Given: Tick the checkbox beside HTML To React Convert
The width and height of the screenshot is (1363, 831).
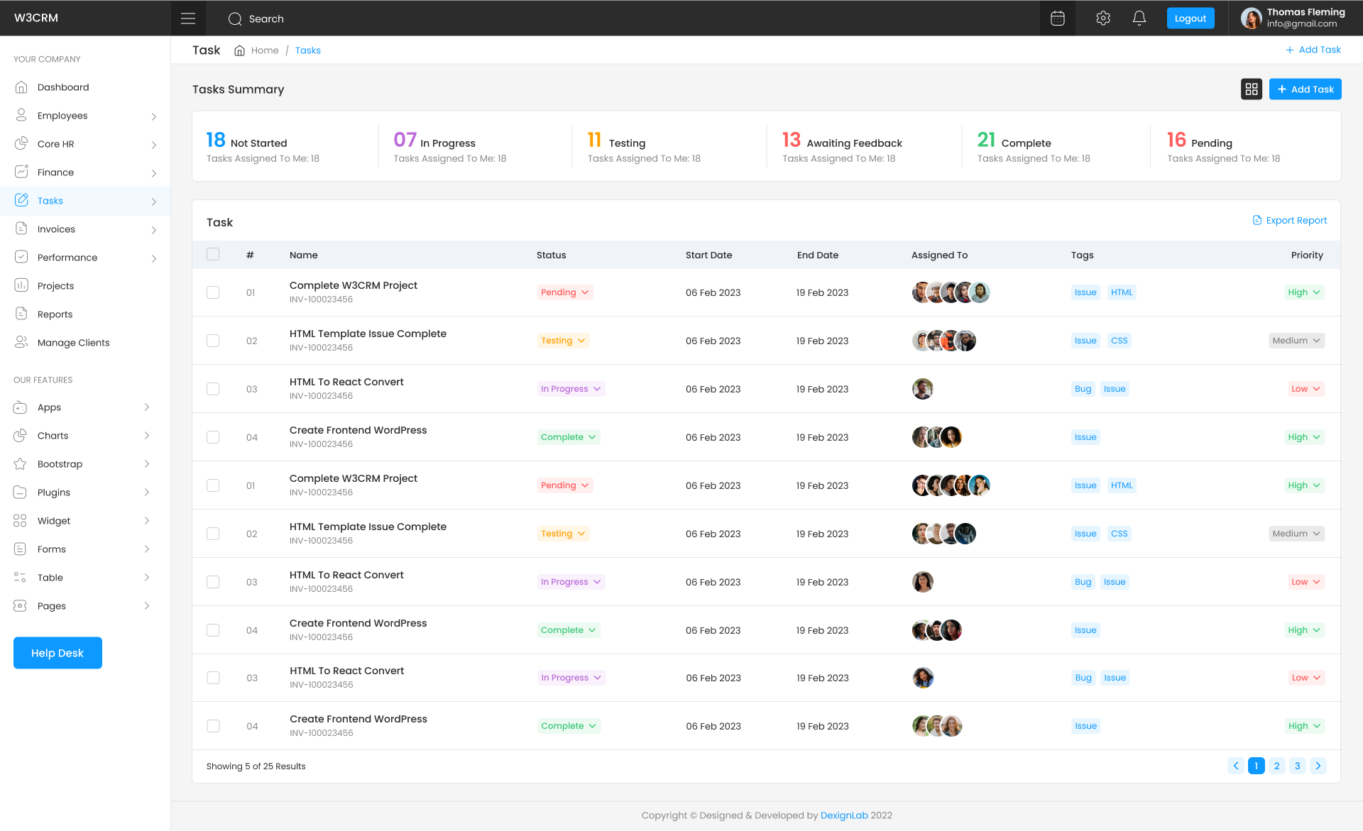Looking at the screenshot, I should pyautogui.click(x=213, y=389).
